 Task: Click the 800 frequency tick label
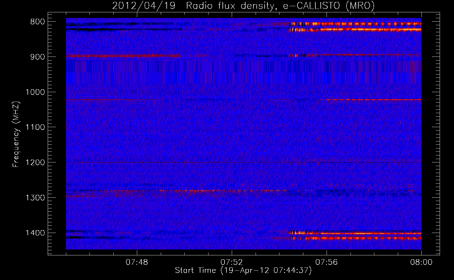point(37,22)
